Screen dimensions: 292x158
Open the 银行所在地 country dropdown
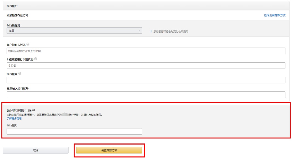[x=74, y=31]
